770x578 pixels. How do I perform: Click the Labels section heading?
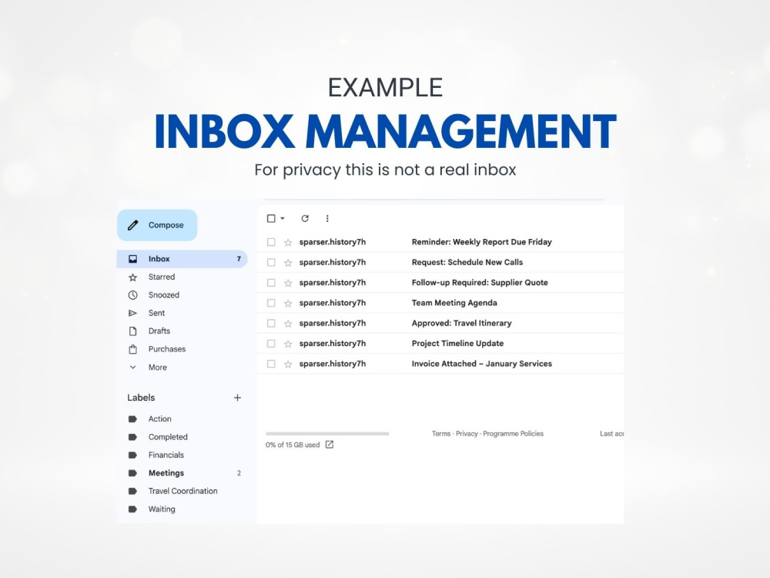[141, 398]
